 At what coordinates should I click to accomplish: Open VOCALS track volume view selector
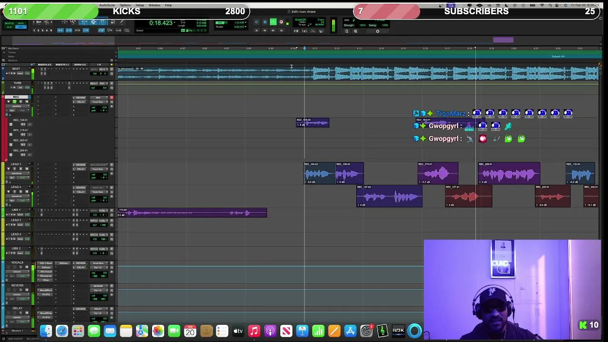click(18, 272)
